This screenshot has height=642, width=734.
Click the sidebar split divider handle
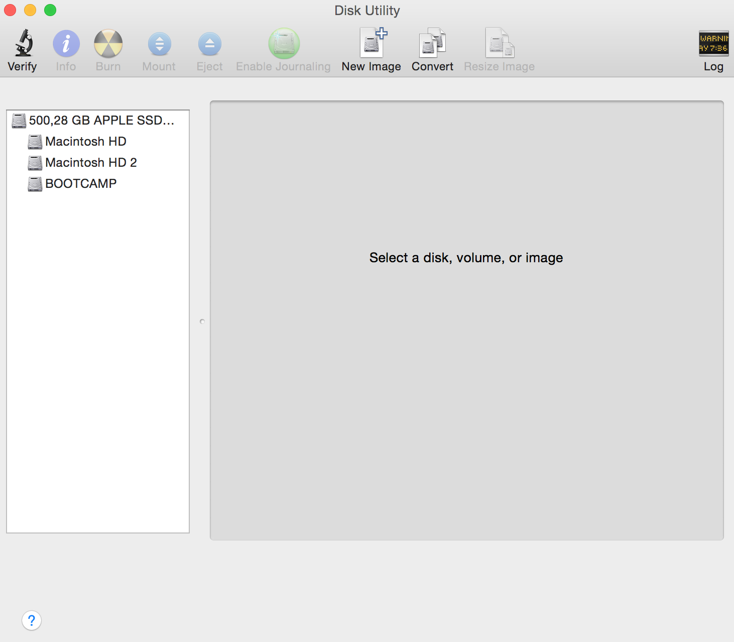[x=202, y=322]
